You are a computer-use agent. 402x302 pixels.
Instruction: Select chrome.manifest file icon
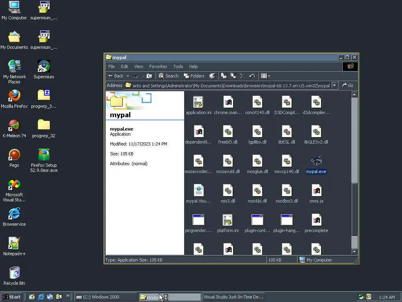[x=228, y=102]
